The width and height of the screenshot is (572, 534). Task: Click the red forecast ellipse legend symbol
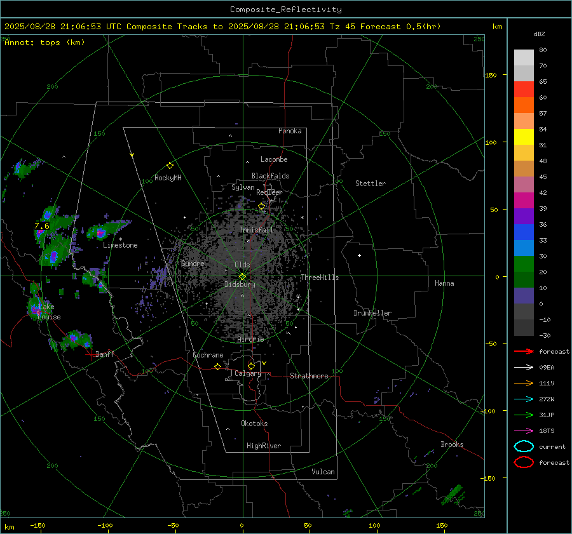(524, 462)
